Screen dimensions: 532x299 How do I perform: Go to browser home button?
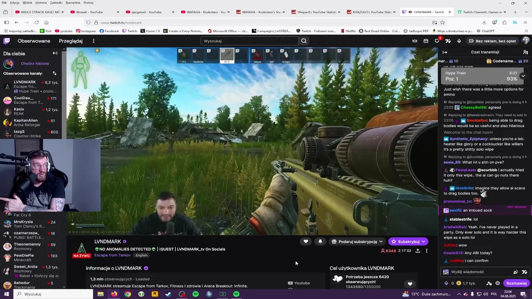pos(46,22)
